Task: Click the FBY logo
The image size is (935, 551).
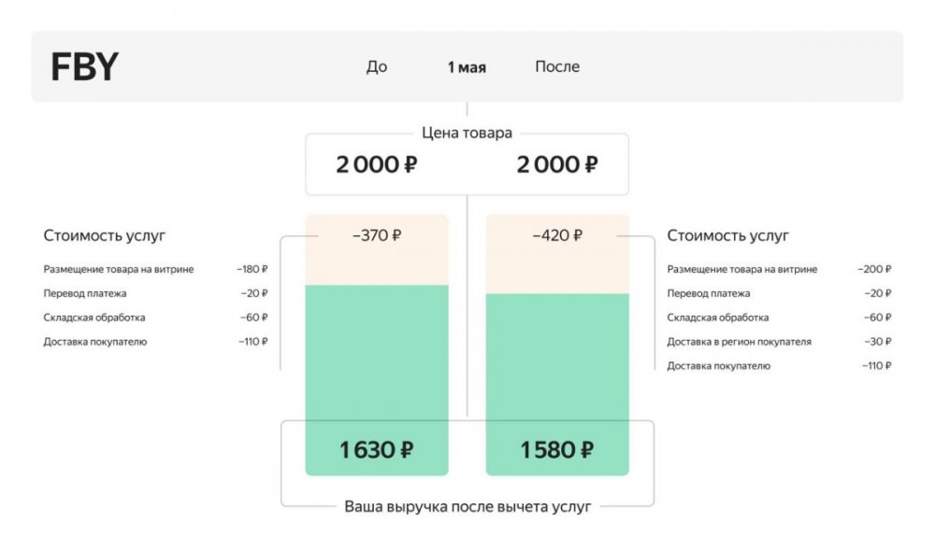Action: [x=85, y=67]
